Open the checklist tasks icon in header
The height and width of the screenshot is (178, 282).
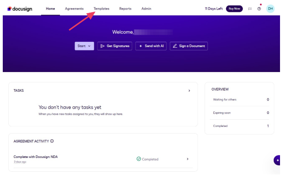[x=250, y=9]
